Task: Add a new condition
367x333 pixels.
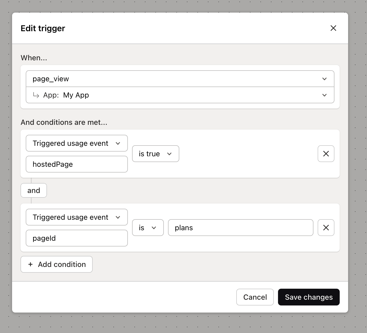Action: 56,264
